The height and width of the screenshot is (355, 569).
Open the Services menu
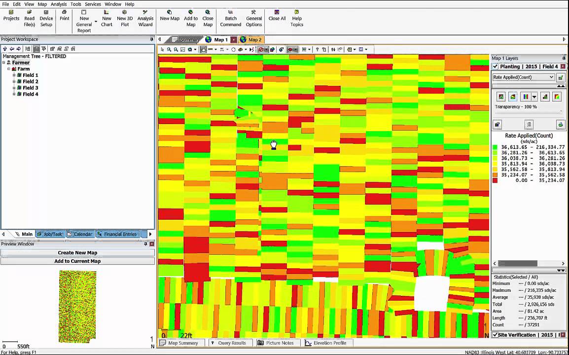point(93,4)
